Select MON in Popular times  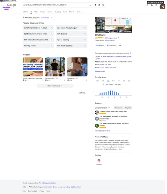(x=98, y=81)
